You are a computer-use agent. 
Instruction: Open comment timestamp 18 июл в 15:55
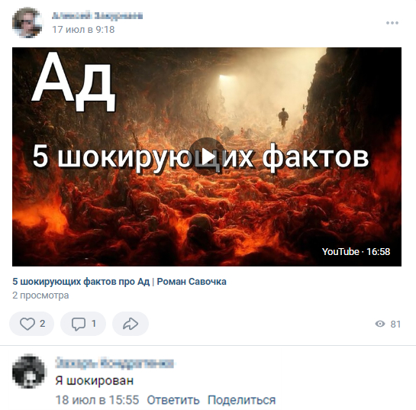tap(97, 400)
